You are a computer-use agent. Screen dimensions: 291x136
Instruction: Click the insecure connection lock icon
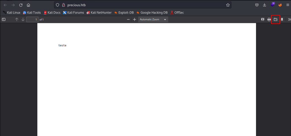(x=63, y=5)
